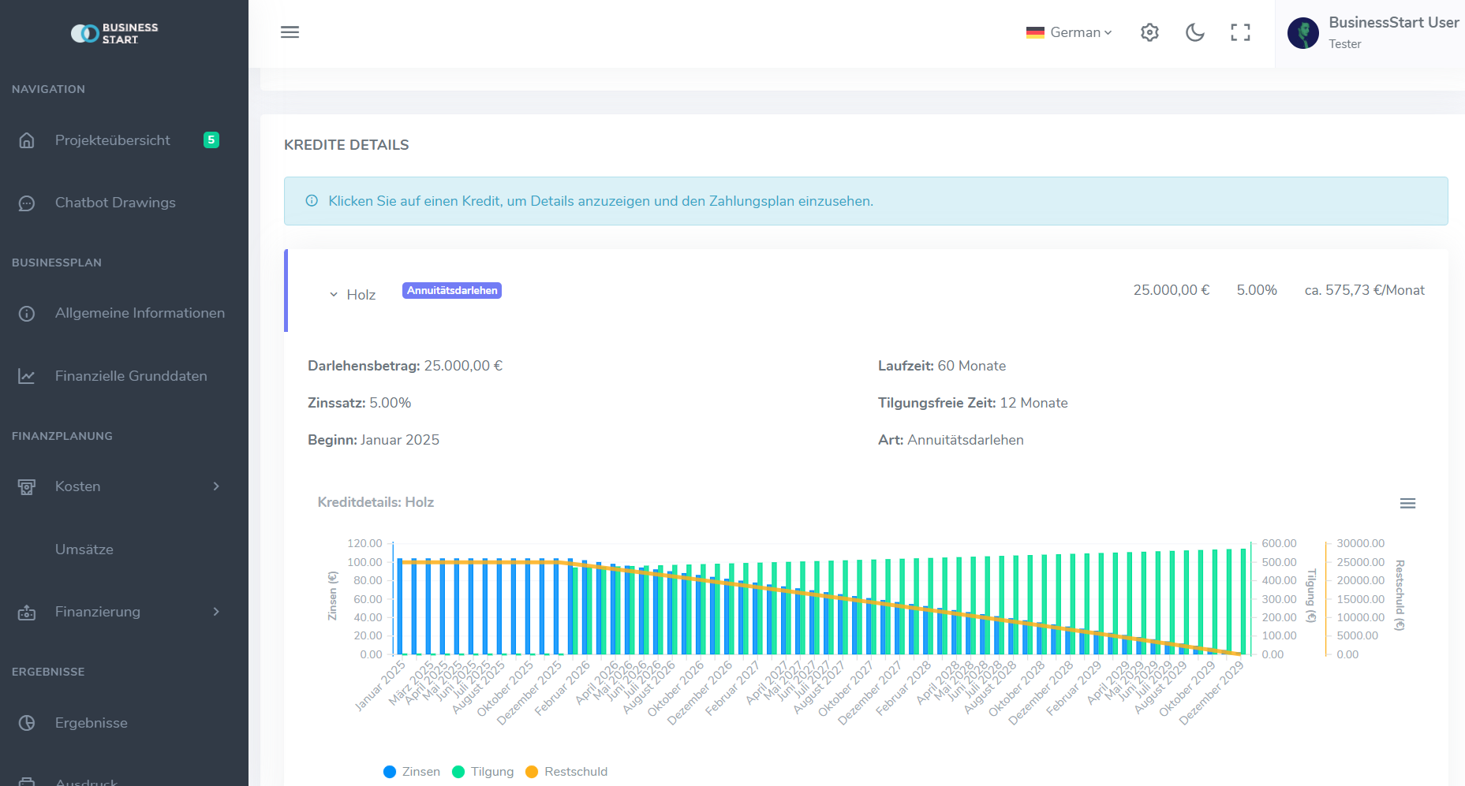Open the settings gear icon
The height and width of the screenshot is (786, 1465).
1149,32
